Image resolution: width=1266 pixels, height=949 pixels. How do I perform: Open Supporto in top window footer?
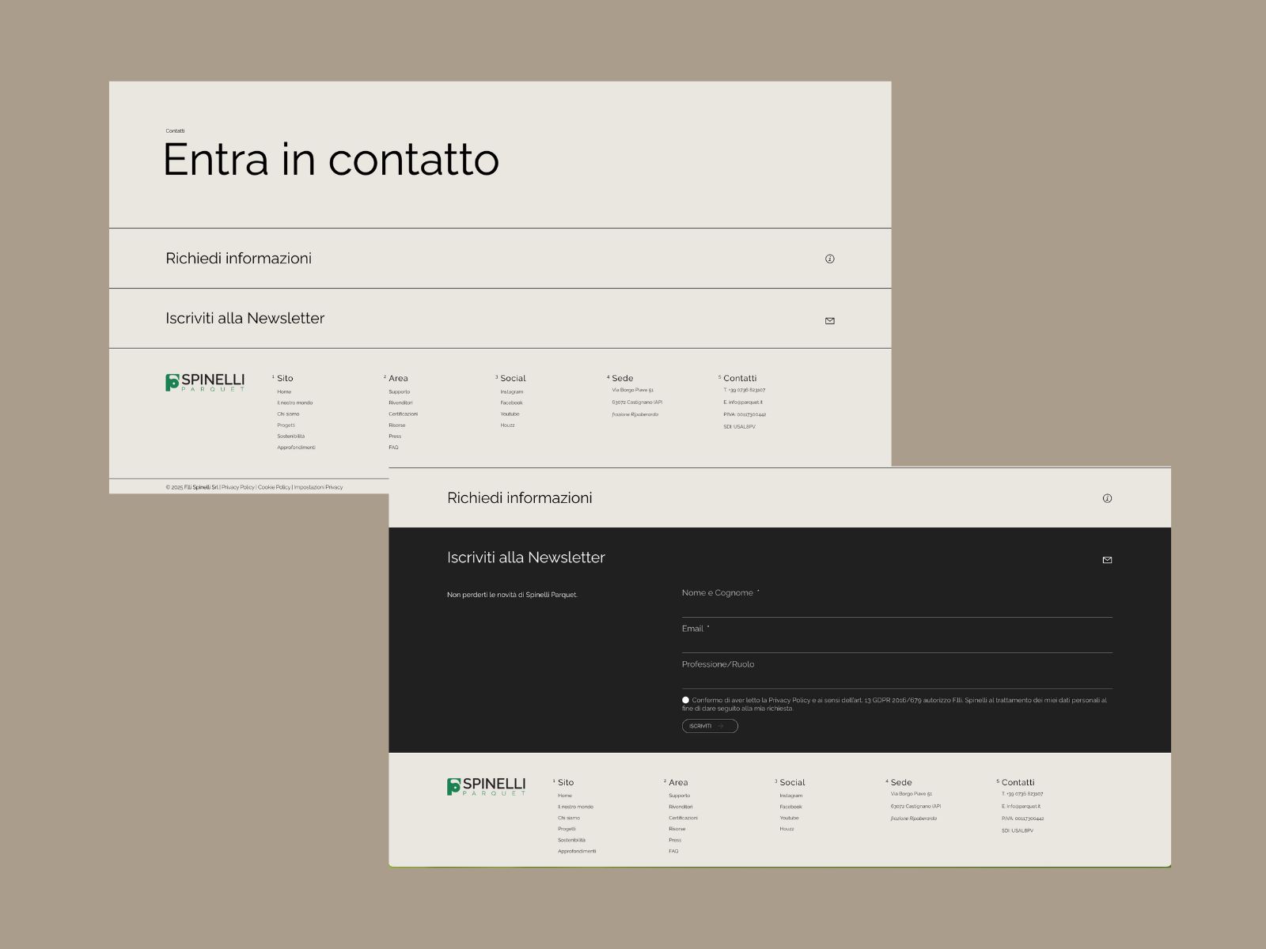[x=399, y=391]
